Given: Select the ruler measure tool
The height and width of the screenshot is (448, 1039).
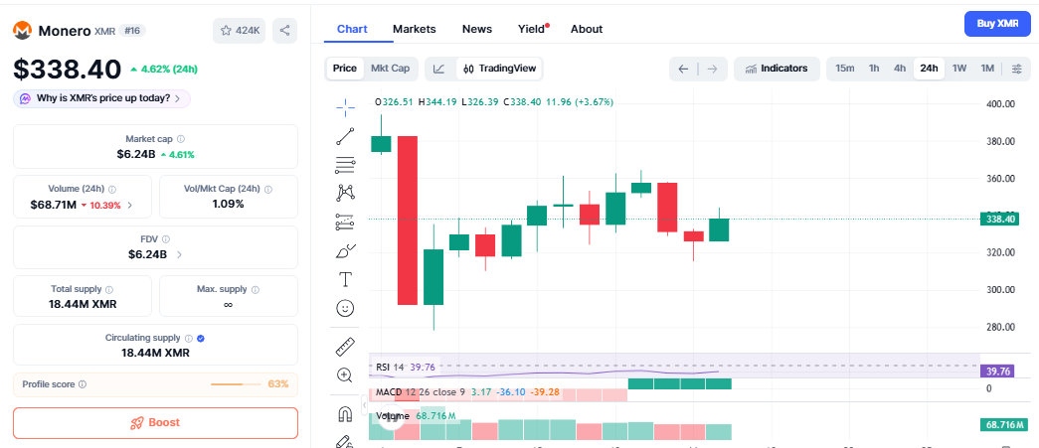Looking at the screenshot, I should (x=345, y=346).
